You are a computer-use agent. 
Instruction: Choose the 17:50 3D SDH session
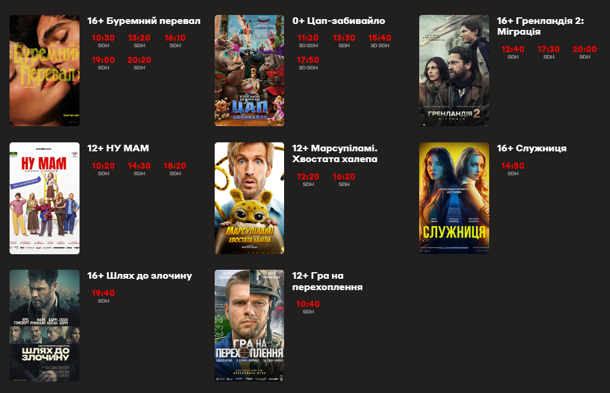(308, 63)
